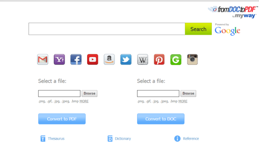
Task: Click the file path field above Convert to DOC
Action: click(x=158, y=94)
